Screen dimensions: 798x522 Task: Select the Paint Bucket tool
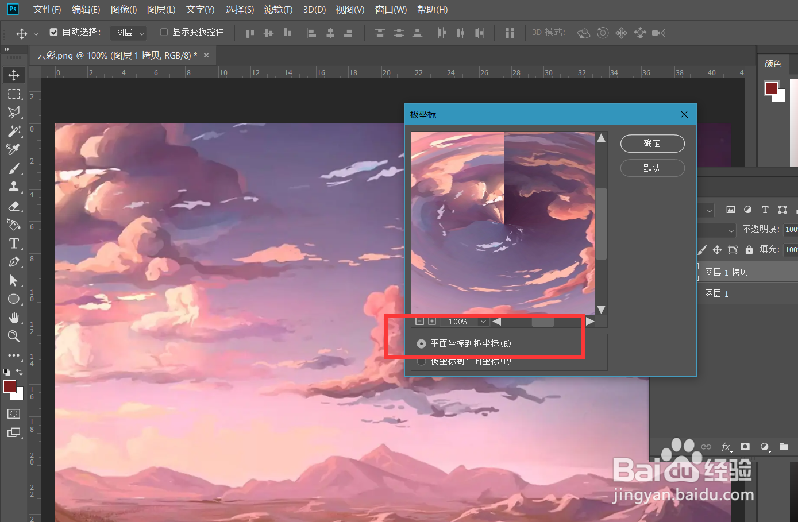14,225
